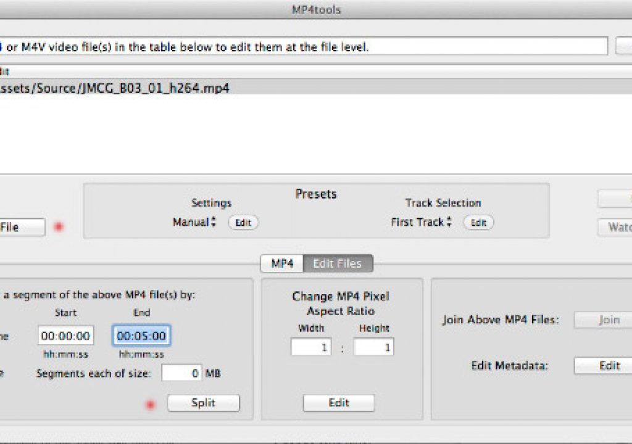632x444 pixels.
Task: Click the Split button
Action: [204, 403]
